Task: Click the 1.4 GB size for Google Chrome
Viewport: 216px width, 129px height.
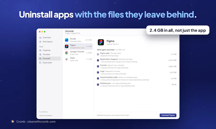Action: (89, 53)
